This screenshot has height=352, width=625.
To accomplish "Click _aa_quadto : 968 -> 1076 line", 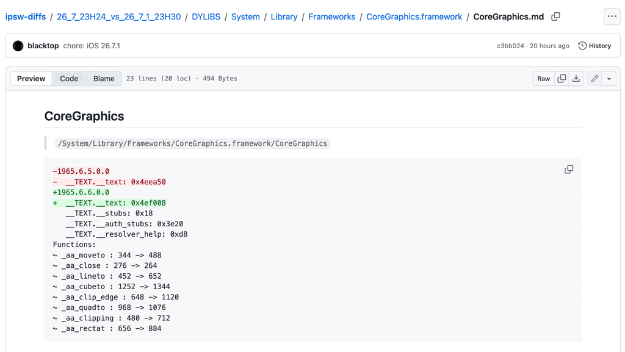I will [109, 307].
